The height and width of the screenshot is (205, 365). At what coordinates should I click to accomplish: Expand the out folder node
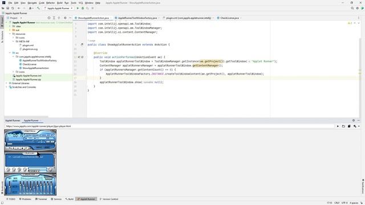[10, 30]
